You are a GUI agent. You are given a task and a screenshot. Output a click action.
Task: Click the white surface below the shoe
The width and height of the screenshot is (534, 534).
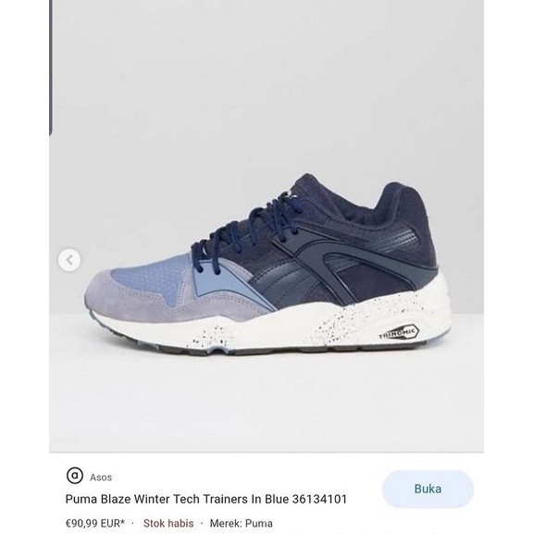[x=266, y=402]
